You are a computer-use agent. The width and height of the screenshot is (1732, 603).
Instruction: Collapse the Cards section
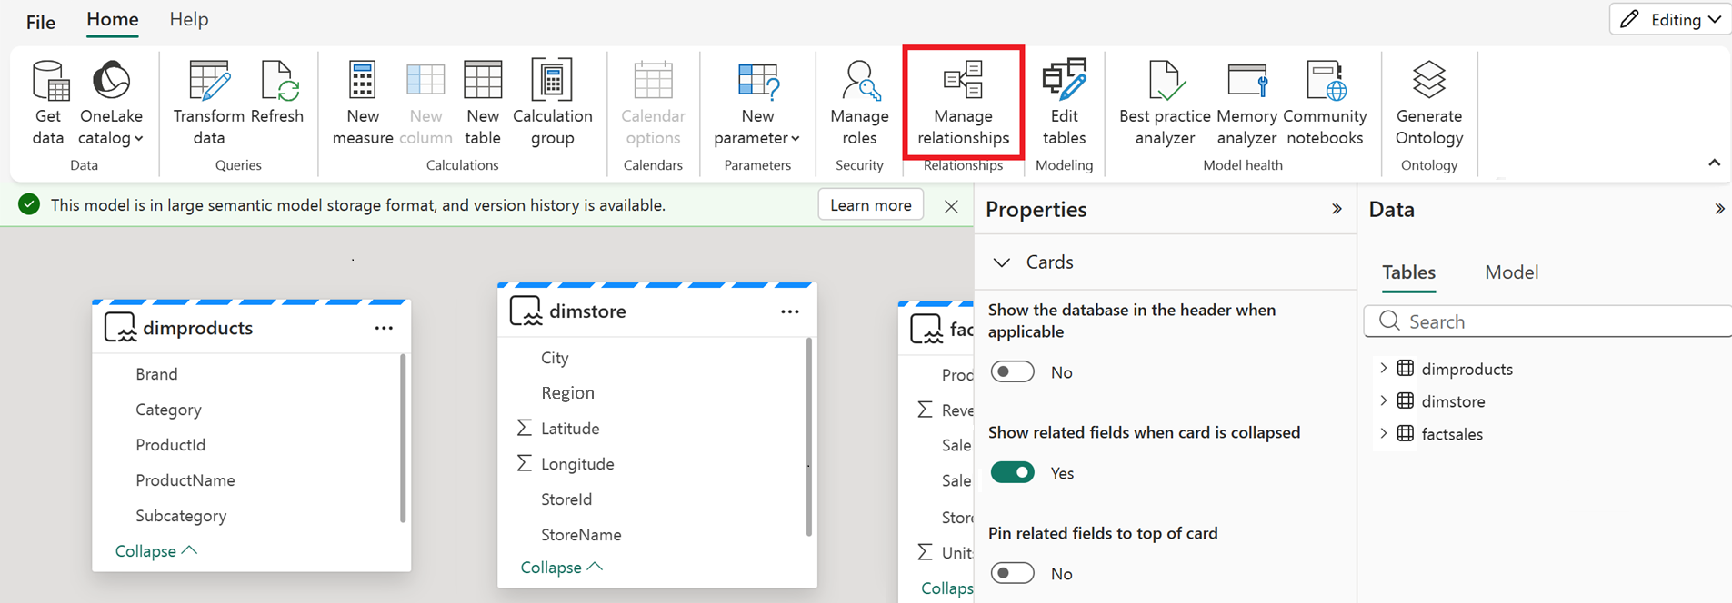coord(1002,262)
